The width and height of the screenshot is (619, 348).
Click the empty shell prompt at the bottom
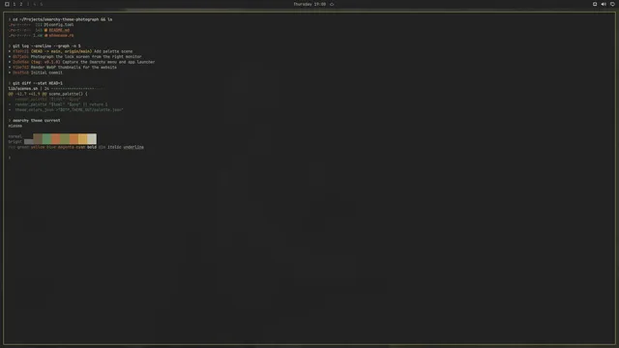(10, 158)
